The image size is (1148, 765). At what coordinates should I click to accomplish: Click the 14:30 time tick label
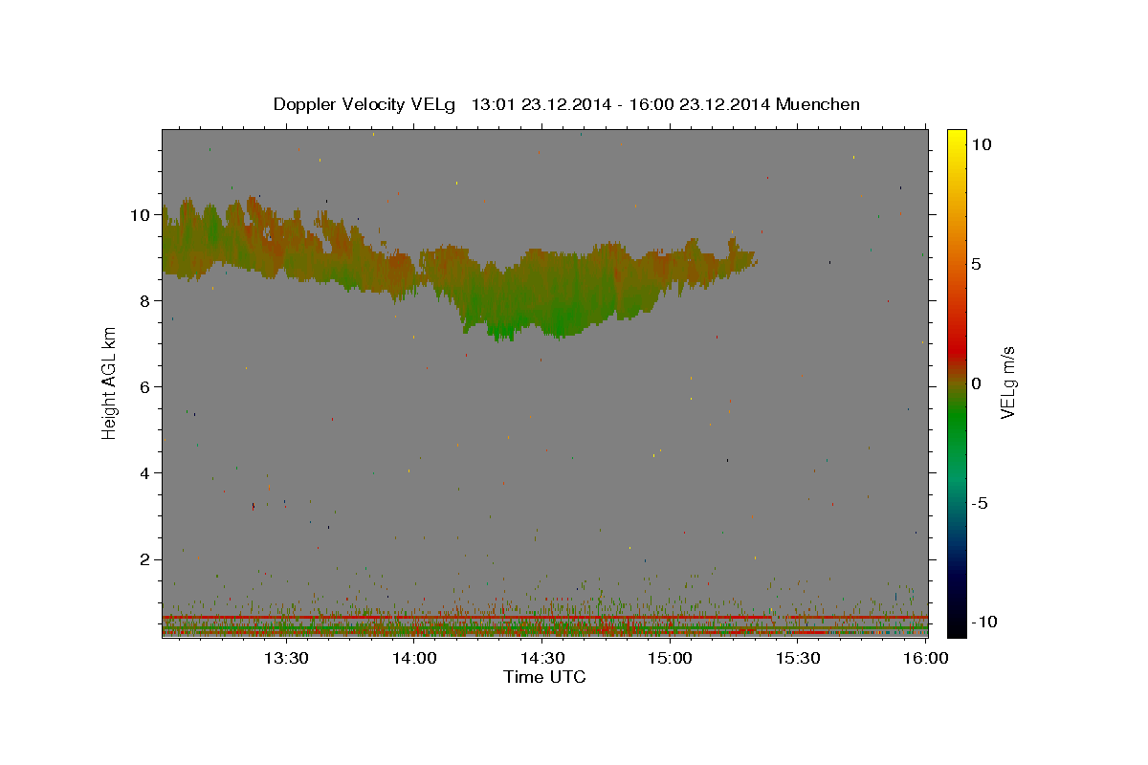coord(542,658)
